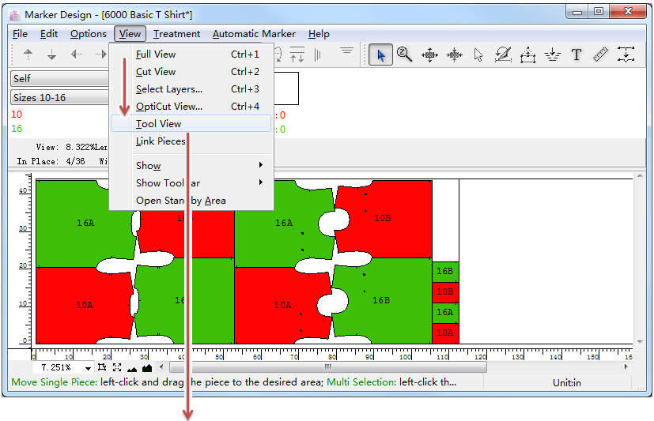Select the arrow pointer tool

tap(381, 55)
